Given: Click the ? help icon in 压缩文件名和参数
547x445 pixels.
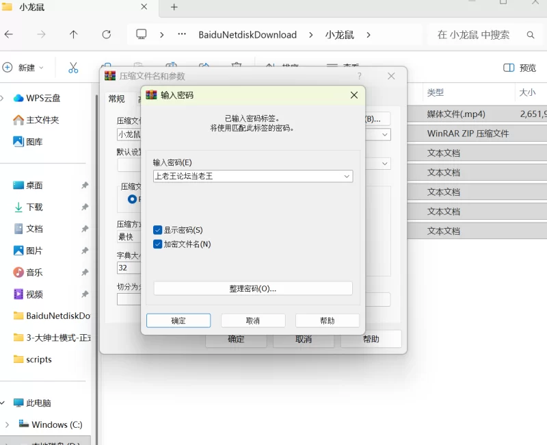Looking at the screenshot, I should click(360, 76).
